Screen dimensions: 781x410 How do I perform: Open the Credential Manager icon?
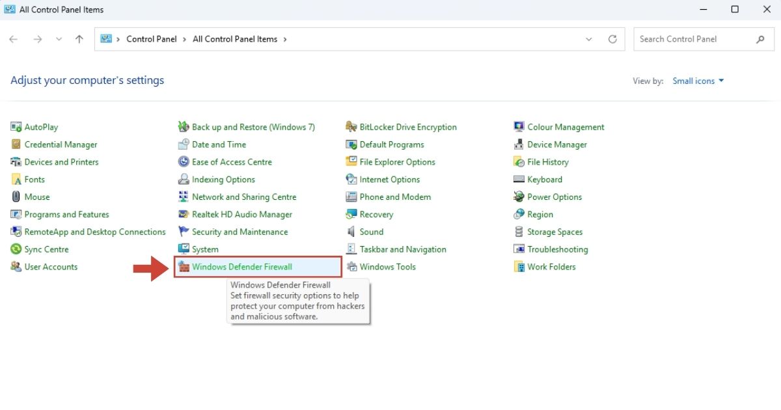click(16, 144)
